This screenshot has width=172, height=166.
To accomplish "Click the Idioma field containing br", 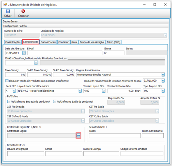I will click(114, 53).
